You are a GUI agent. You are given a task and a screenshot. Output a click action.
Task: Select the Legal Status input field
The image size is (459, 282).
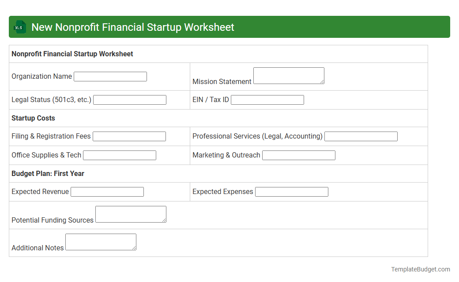129,99
